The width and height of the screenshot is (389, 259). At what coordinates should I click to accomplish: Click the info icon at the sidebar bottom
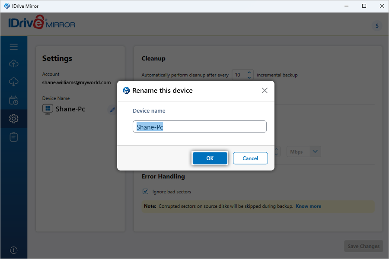(x=13, y=250)
